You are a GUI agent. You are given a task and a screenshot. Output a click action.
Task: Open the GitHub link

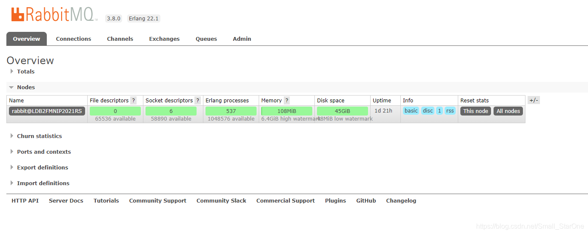[366, 200]
